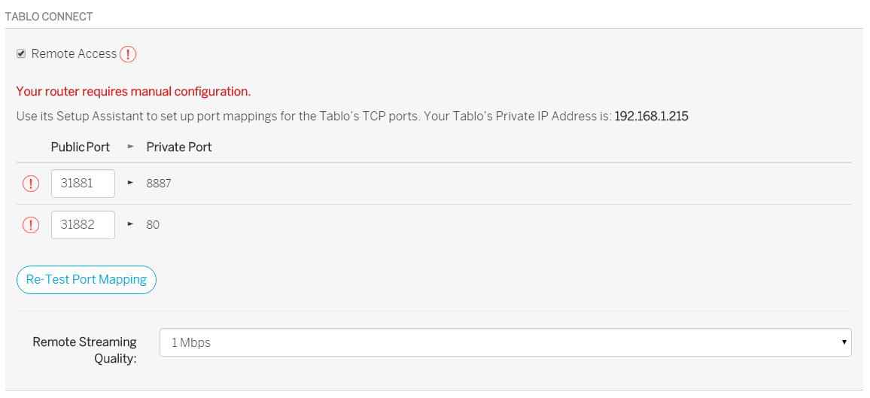
Task: Click the warning icon beside Remote Access
Action: point(128,54)
